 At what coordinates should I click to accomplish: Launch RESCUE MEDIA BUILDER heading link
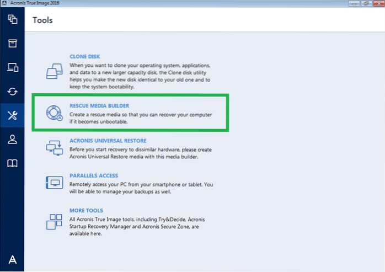[99, 105]
